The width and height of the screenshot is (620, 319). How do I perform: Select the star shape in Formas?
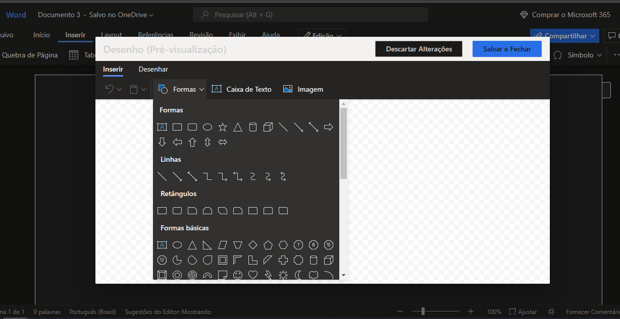tap(223, 127)
